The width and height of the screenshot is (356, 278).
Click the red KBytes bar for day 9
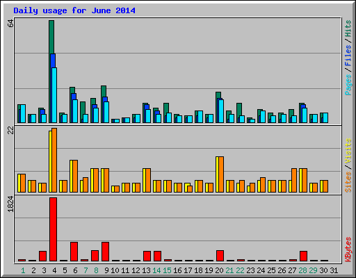coord(105,252)
